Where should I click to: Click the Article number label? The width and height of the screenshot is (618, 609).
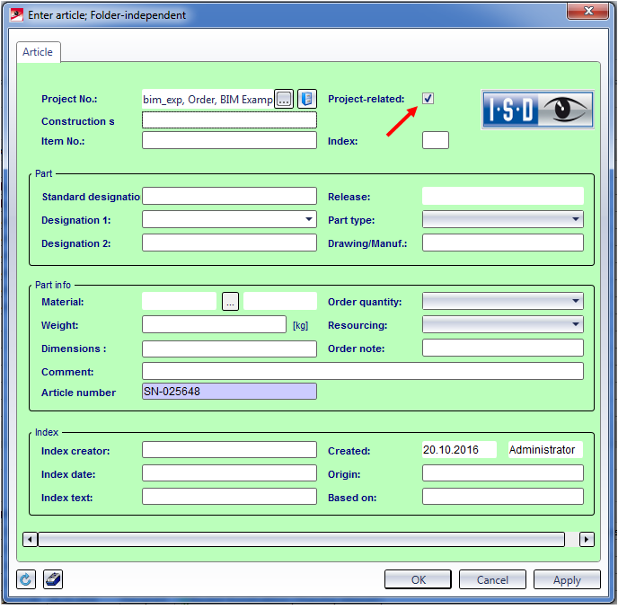pos(78,393)
